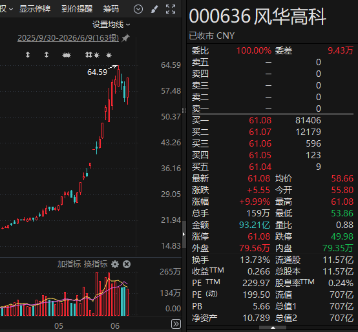Click the pin icon beside the date range
358x332 pixels.
[x=125, y=38]
